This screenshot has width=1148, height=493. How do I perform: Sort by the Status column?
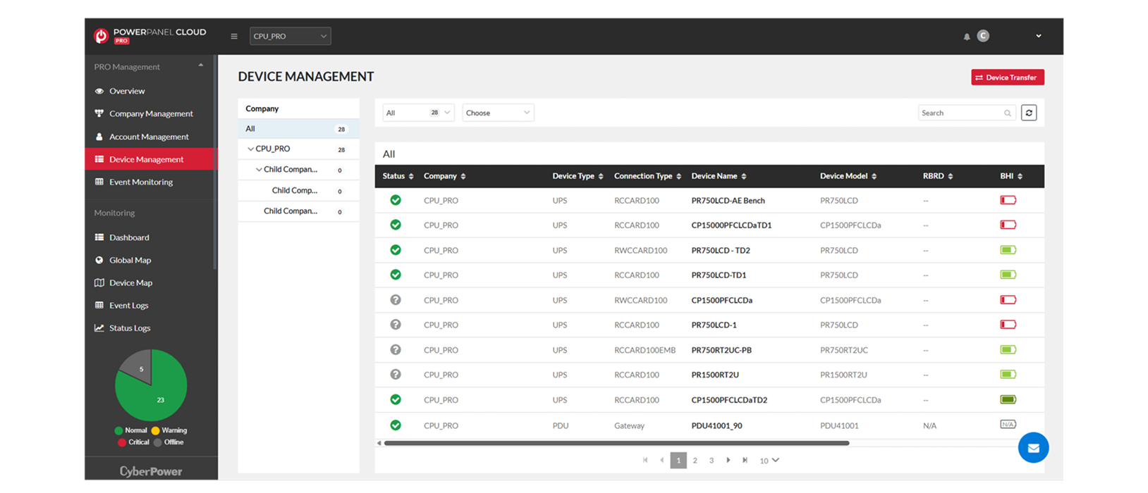(398, 176)
